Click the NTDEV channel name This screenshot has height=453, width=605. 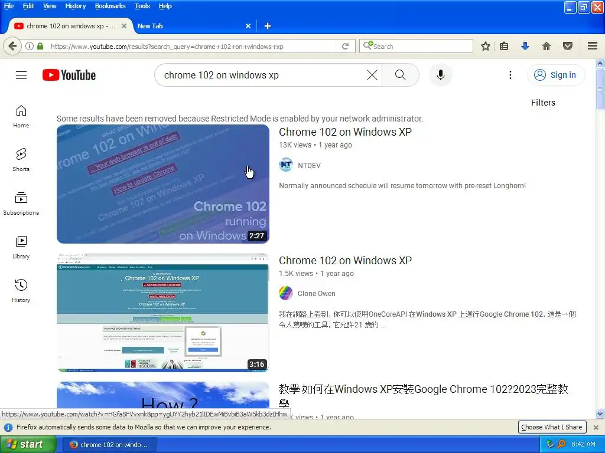[309, 165]
